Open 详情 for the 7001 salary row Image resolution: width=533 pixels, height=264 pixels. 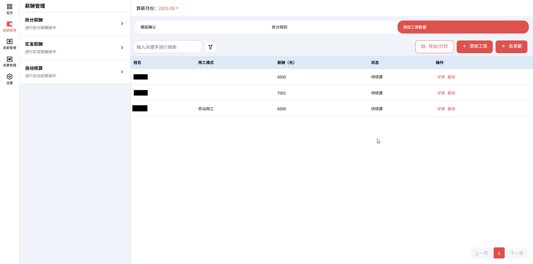click(x=441, y=93)
